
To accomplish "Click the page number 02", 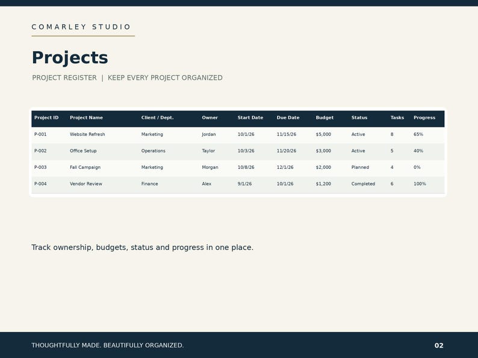I will pyautogui.click(x=439, y=345).
